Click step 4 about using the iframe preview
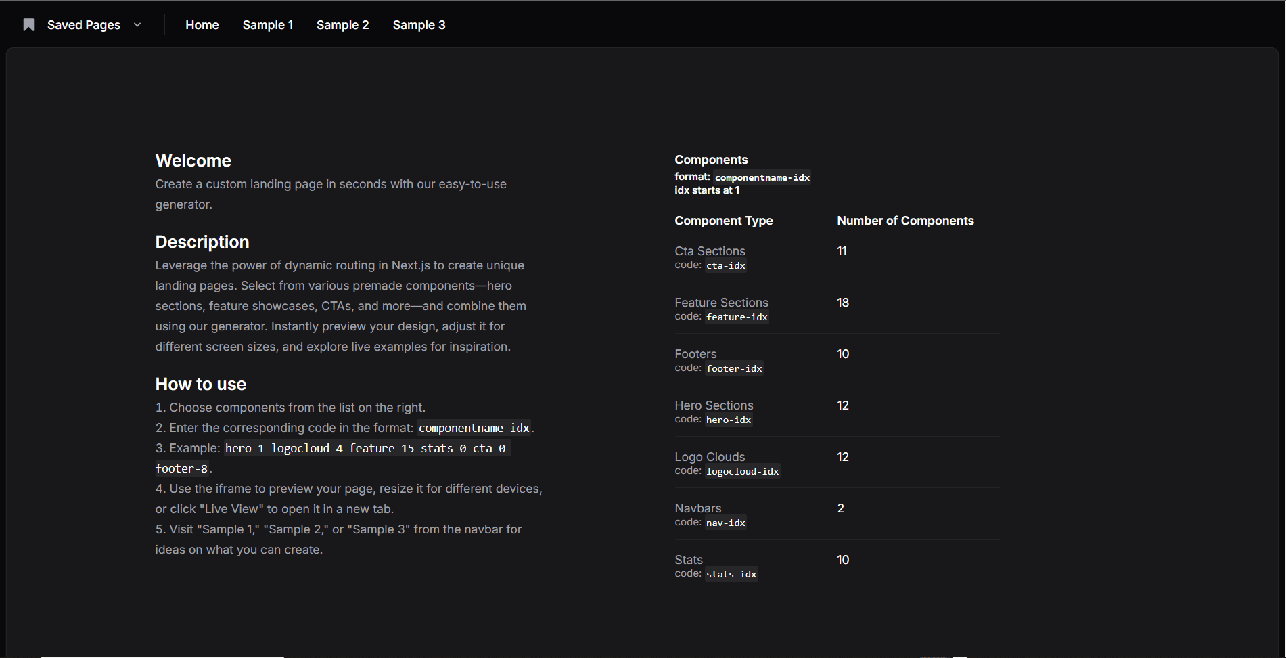 point(348,499)
